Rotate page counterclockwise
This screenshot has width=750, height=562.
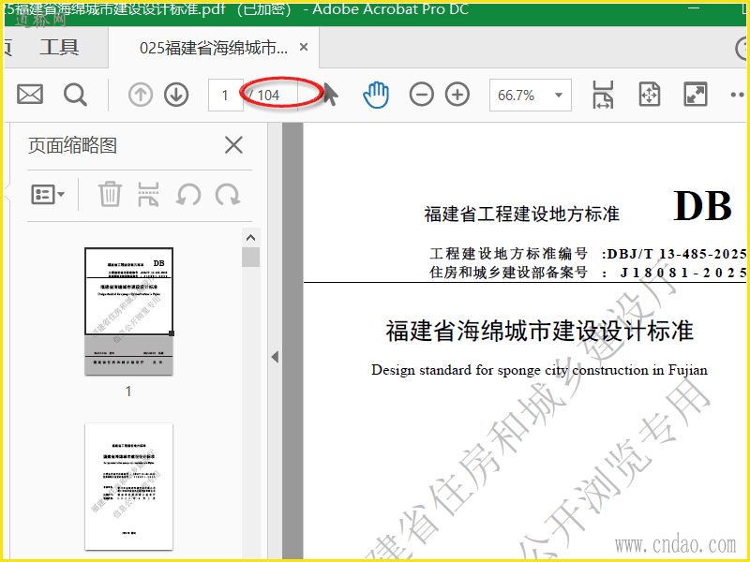188,195
